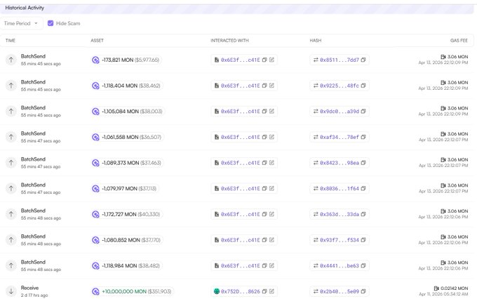Open transaction hash 0x363d...33da
Image resolution: width=477 pixels, height=299 pixels.
pyautogui.click(x=340, y=214)
